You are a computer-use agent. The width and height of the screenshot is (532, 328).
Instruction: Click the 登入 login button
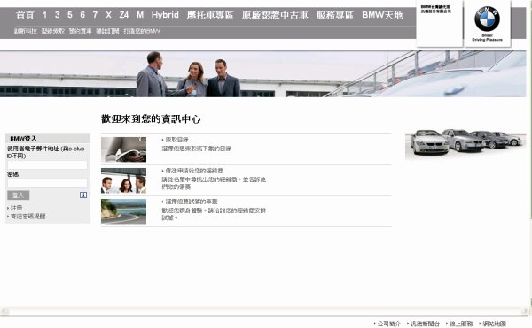pos(19,195)
